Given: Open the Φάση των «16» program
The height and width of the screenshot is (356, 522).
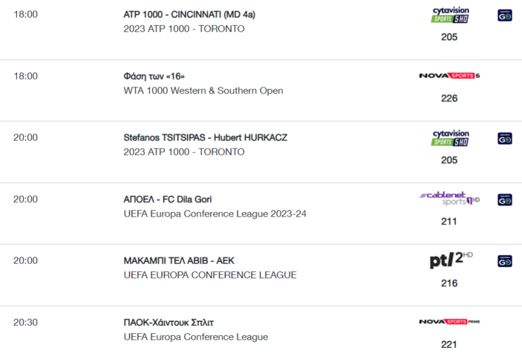Looking at the screenshot, I should [x=154, y=76].
